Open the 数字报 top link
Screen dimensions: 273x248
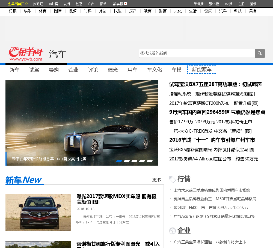point(118,4)
